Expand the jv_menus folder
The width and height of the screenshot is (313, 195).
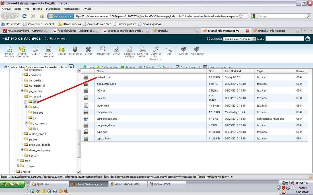coord(26,123)
